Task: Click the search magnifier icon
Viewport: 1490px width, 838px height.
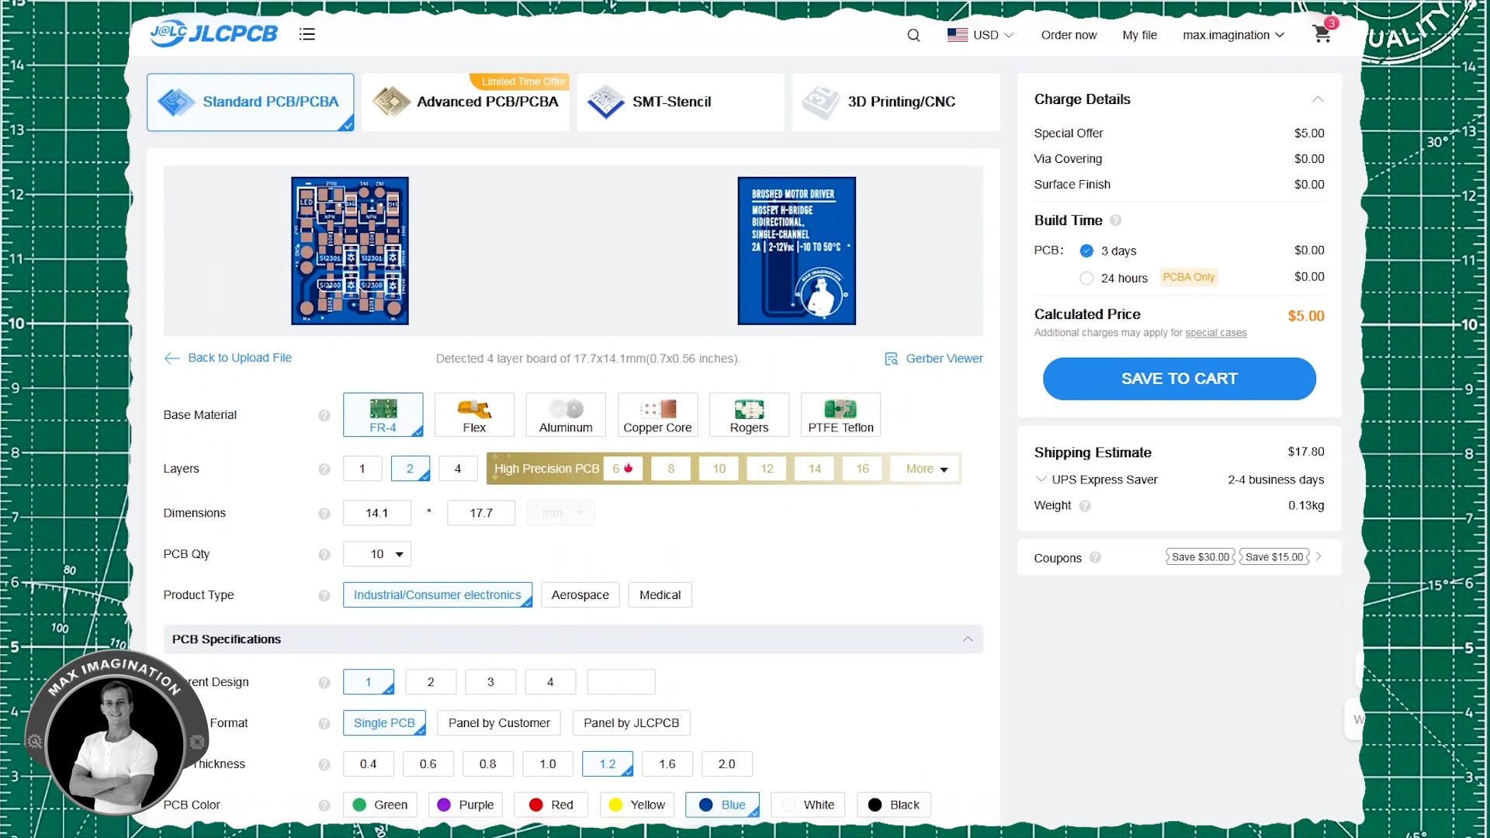Action: (913, 35)
